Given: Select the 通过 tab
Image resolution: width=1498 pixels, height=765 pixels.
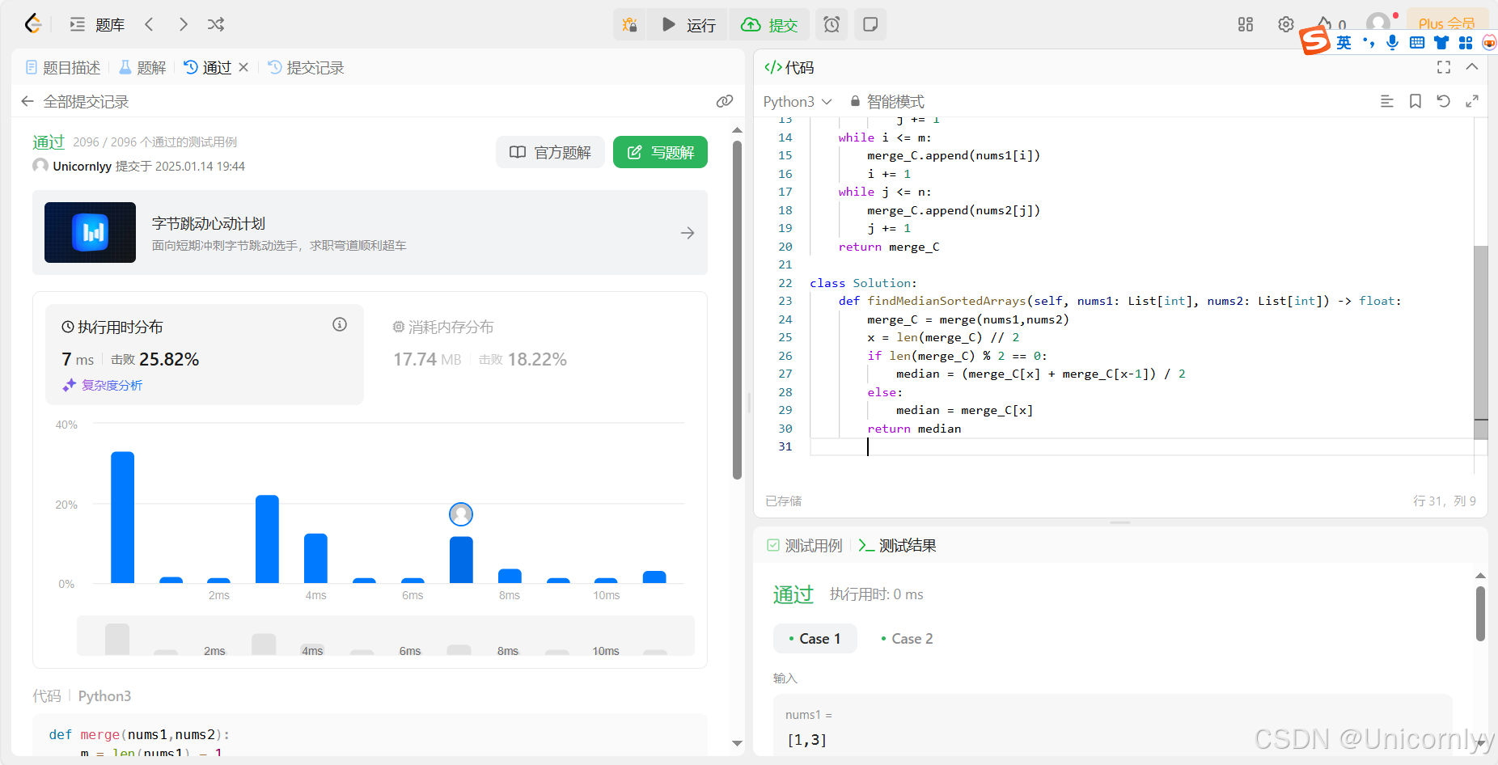Looking at the screenshot, I should coord(208,68).
